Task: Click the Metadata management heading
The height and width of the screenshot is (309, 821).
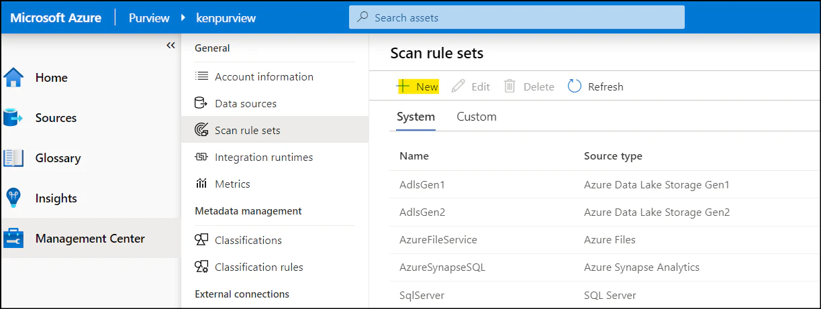Action: (248, 210)
